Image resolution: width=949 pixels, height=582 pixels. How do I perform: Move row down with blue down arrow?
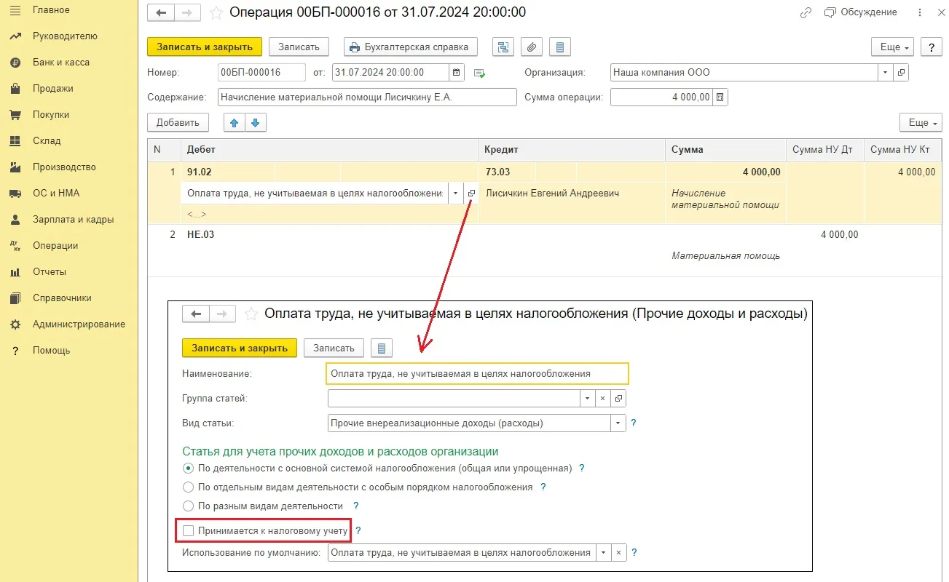click(x=256, y=123)
